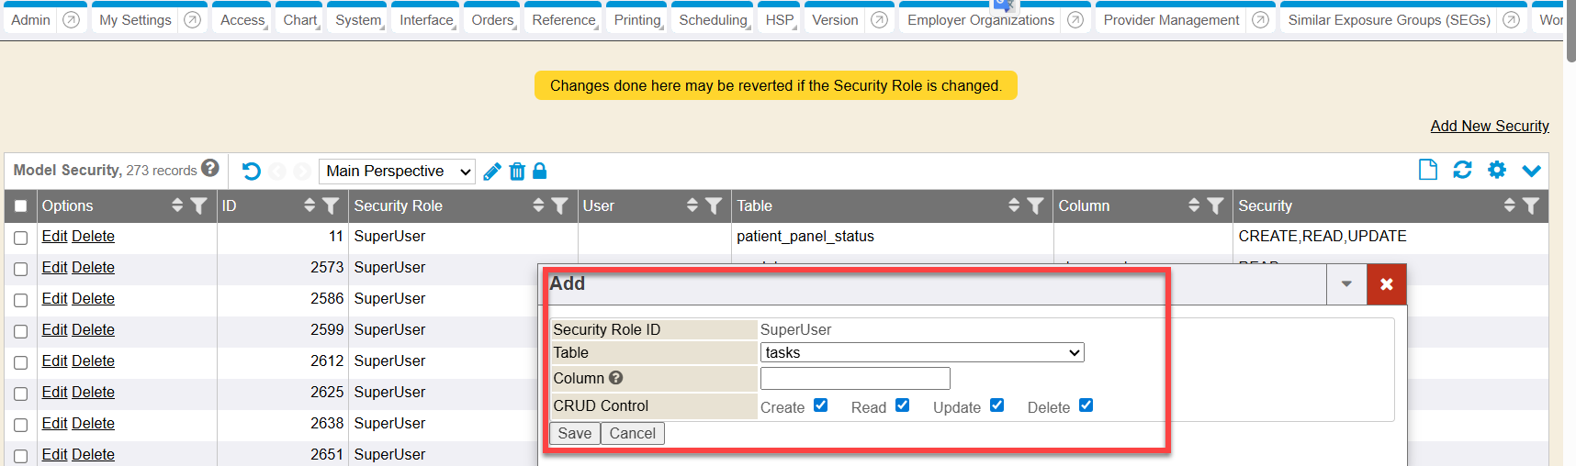The width and height of the screenshot is (1576, 466).
Task: Click the new document page icon
Action: [1428, 170]
